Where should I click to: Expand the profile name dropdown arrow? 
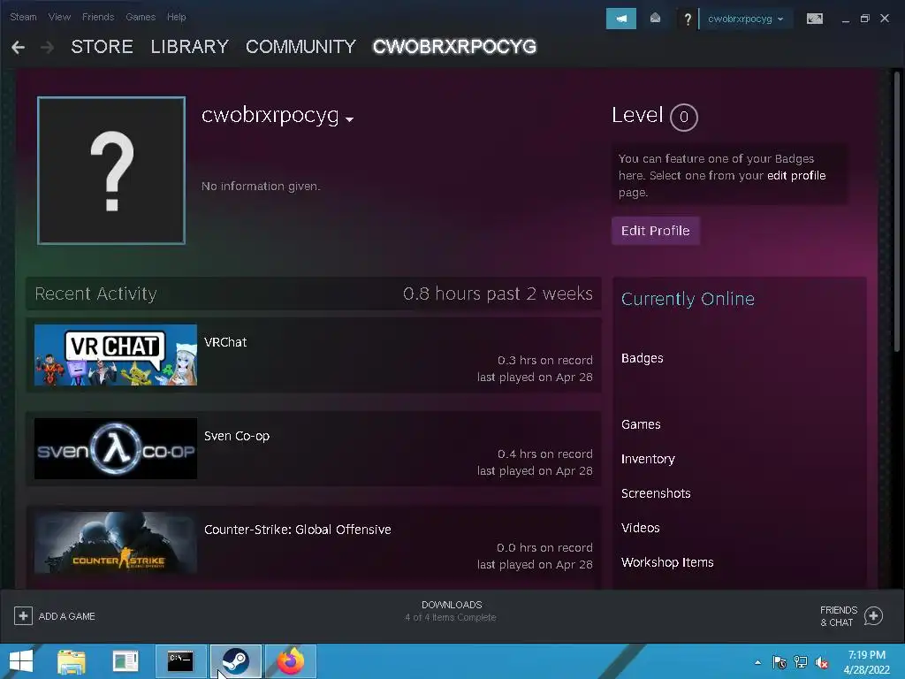click(349, 119)
